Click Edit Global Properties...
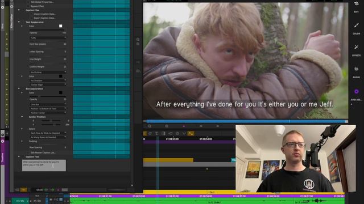The height and width of the screenshot is (204, 364). click(42, 2)
